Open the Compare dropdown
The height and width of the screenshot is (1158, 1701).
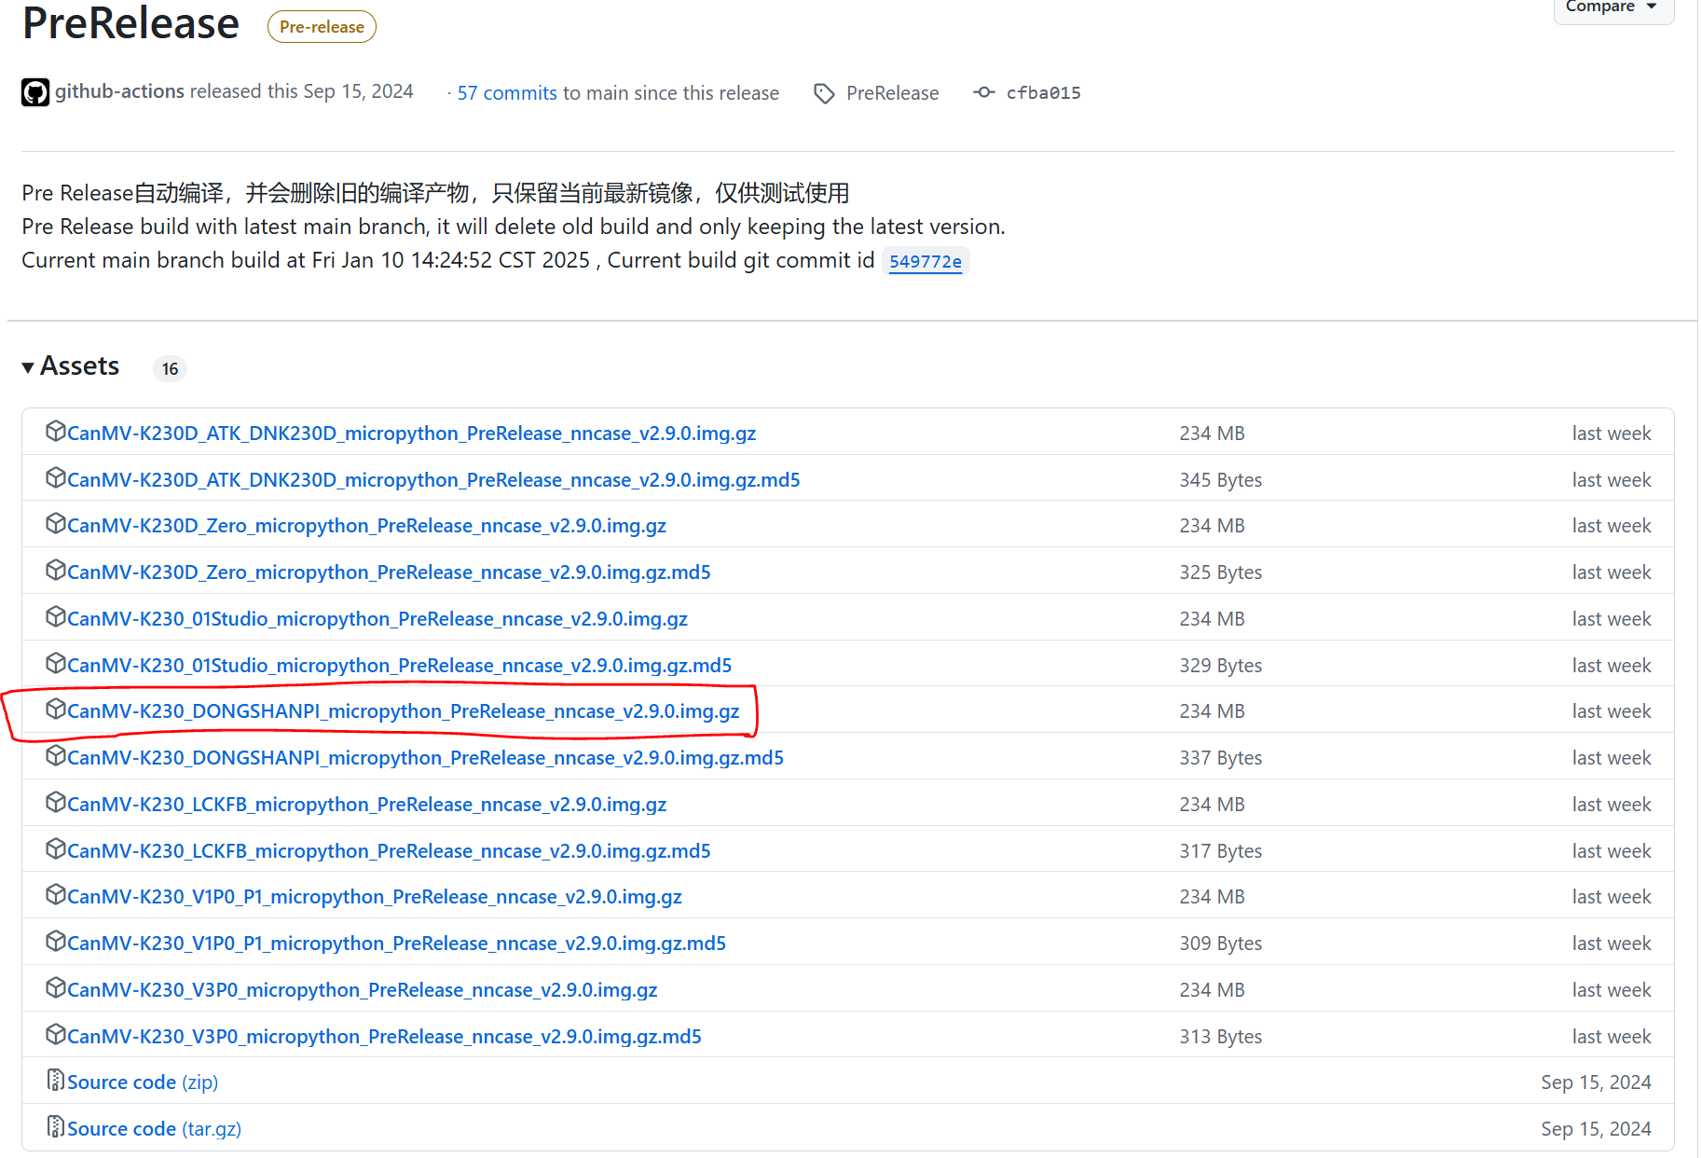click(1612, 7)
